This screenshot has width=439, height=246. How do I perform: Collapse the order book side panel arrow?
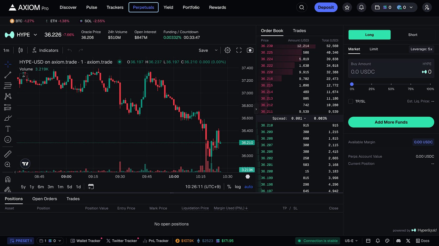256,109
